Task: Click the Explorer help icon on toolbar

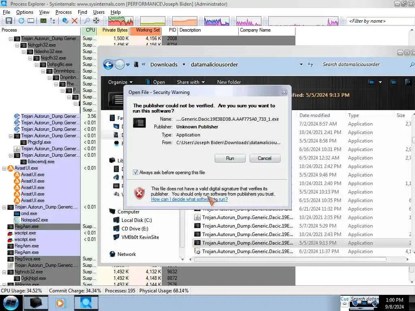Action: 408,82
